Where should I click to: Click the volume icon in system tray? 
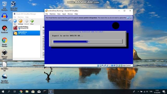point(147,92)
